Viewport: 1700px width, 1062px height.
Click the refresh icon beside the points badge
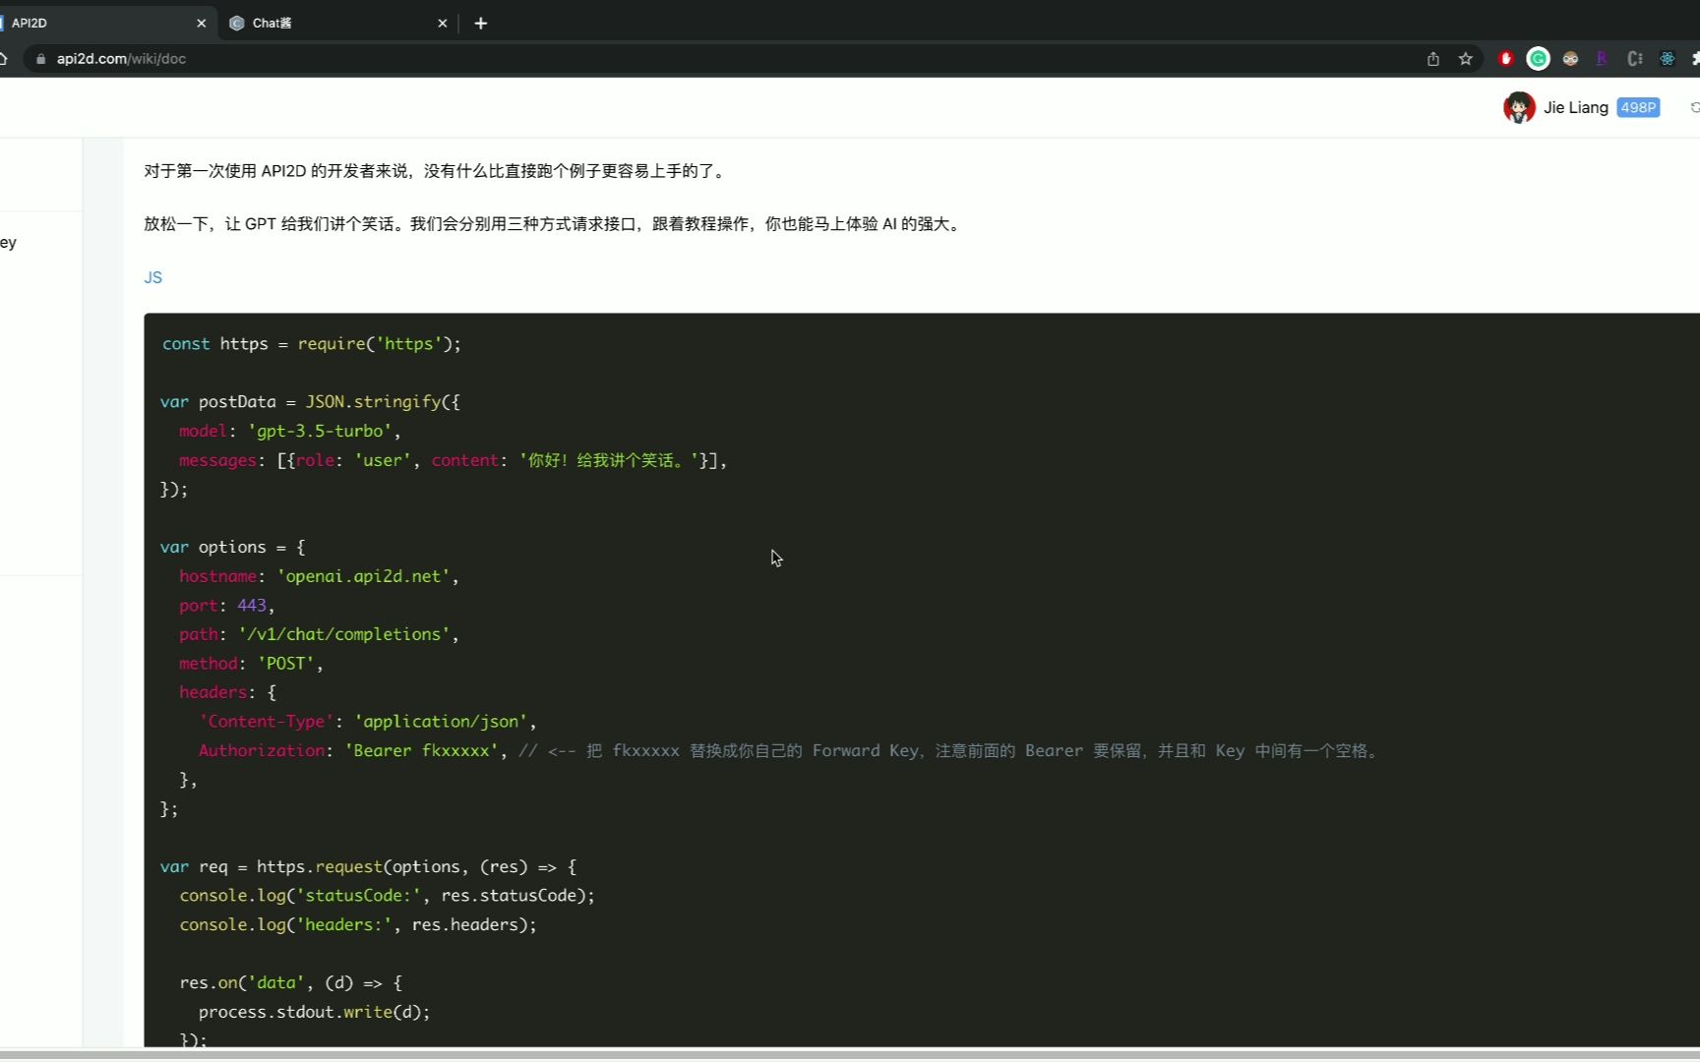tap(1693, 107)
